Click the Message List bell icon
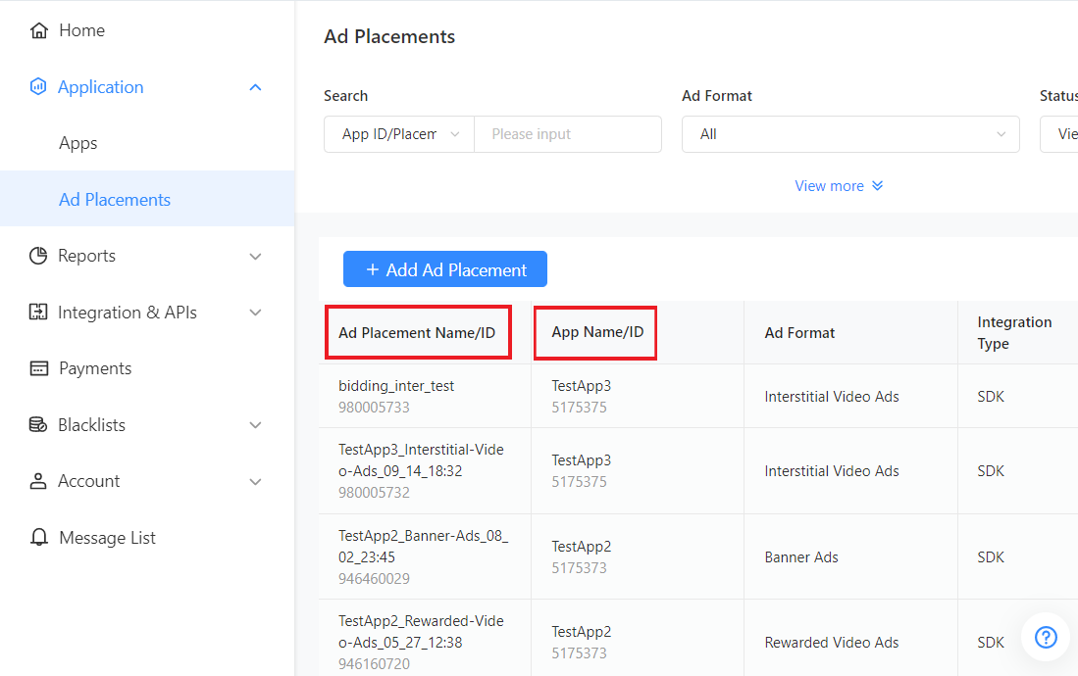The height and width of the screenshot is (676, 1078). point(39,538)
